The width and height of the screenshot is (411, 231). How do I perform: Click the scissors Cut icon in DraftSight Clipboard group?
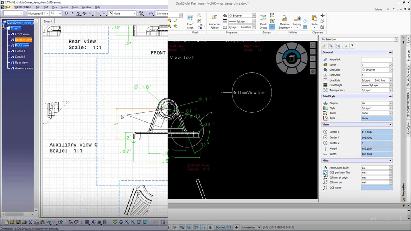pyautogui.click(x=322, y=15)
